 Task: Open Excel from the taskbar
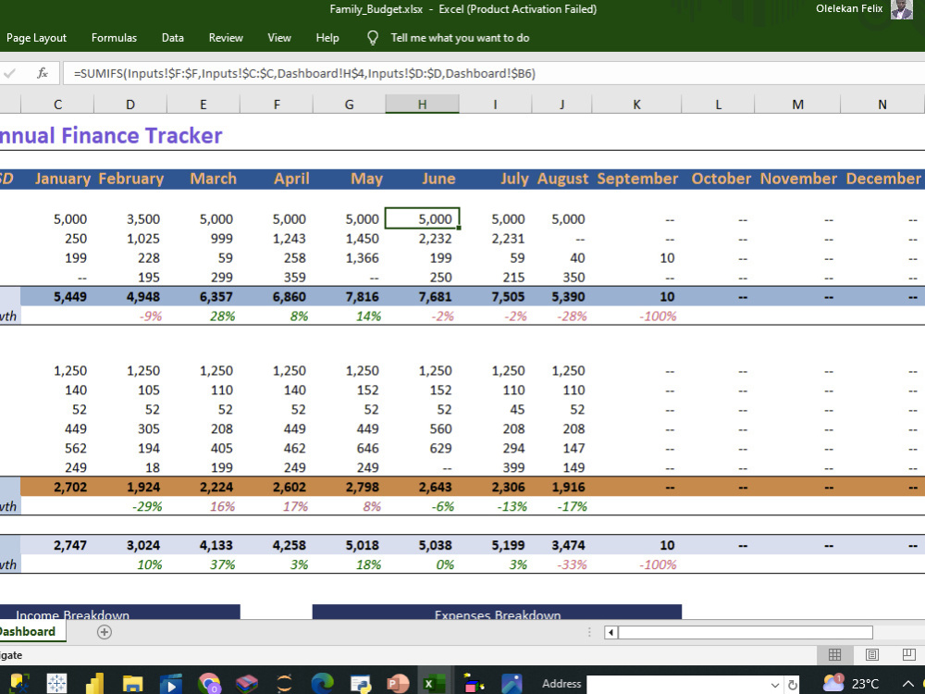[435, 684]
